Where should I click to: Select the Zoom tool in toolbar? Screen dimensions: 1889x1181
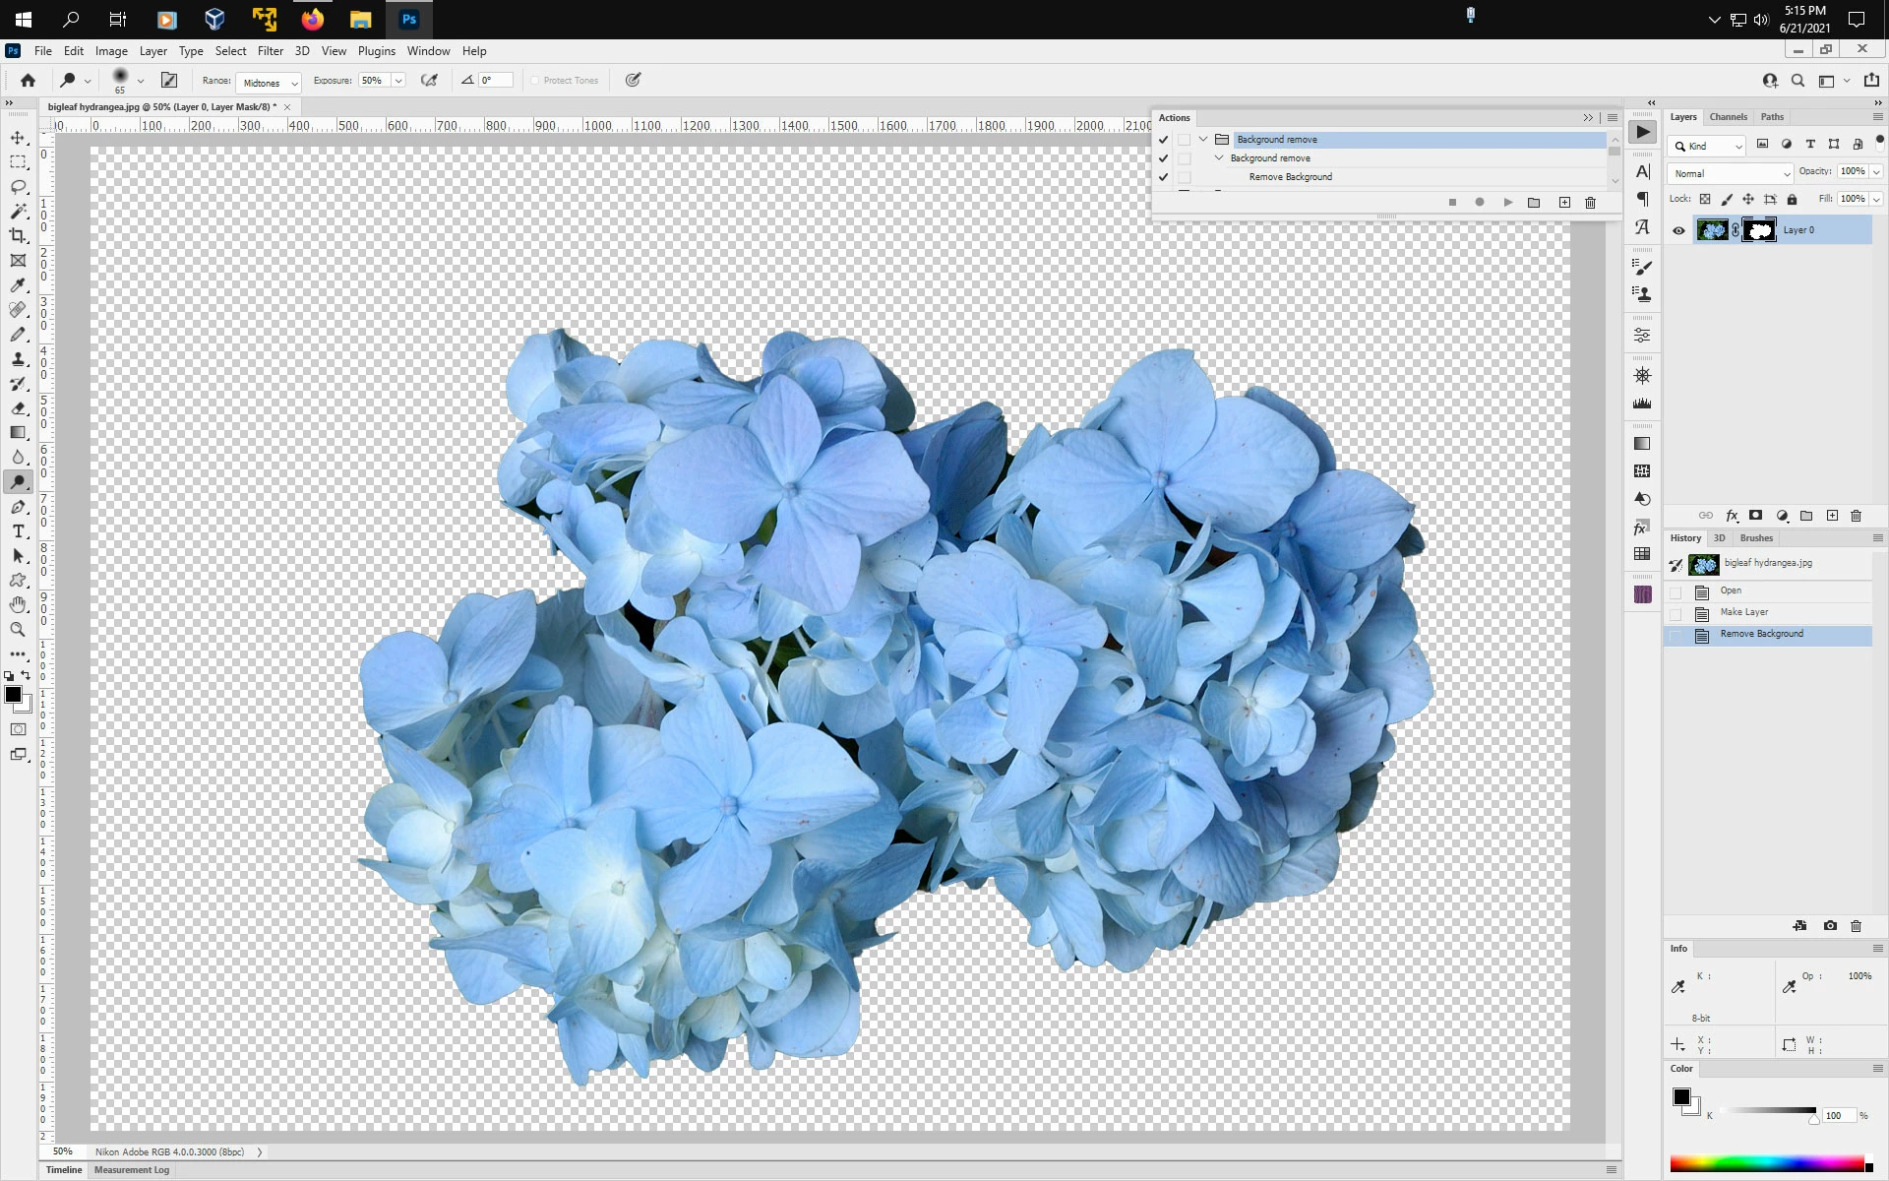(18, 630)
